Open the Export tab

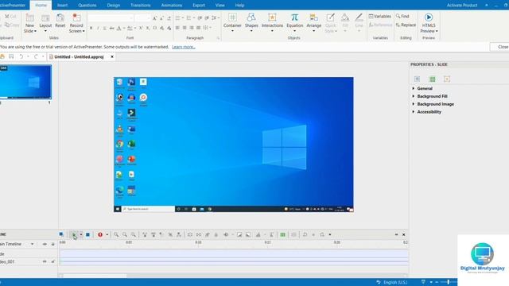coord(199,6)
